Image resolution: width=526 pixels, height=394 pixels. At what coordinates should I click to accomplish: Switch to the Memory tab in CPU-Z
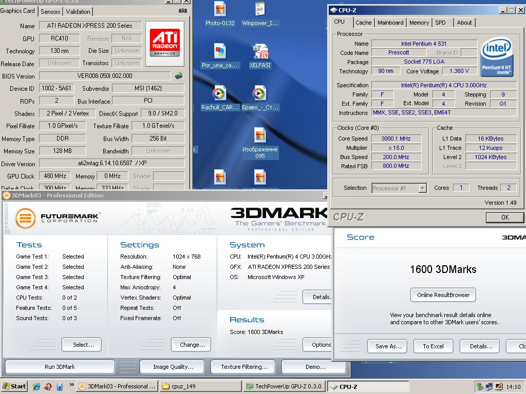point(419,23)
